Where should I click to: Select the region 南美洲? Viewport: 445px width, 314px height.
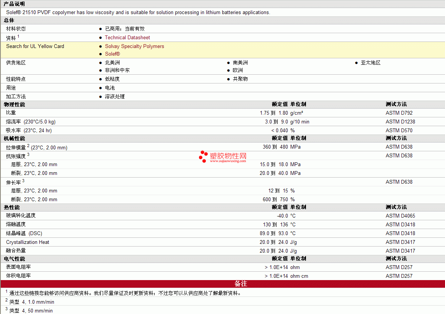pyautogui.click(x=240, y=62)
